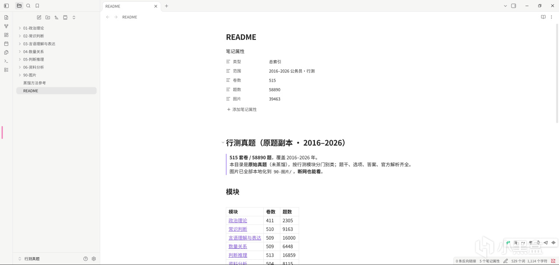The height and width of the screenshot is (265, 559).
Task: Collapse or expand all folders
Action: coord(74,17)
